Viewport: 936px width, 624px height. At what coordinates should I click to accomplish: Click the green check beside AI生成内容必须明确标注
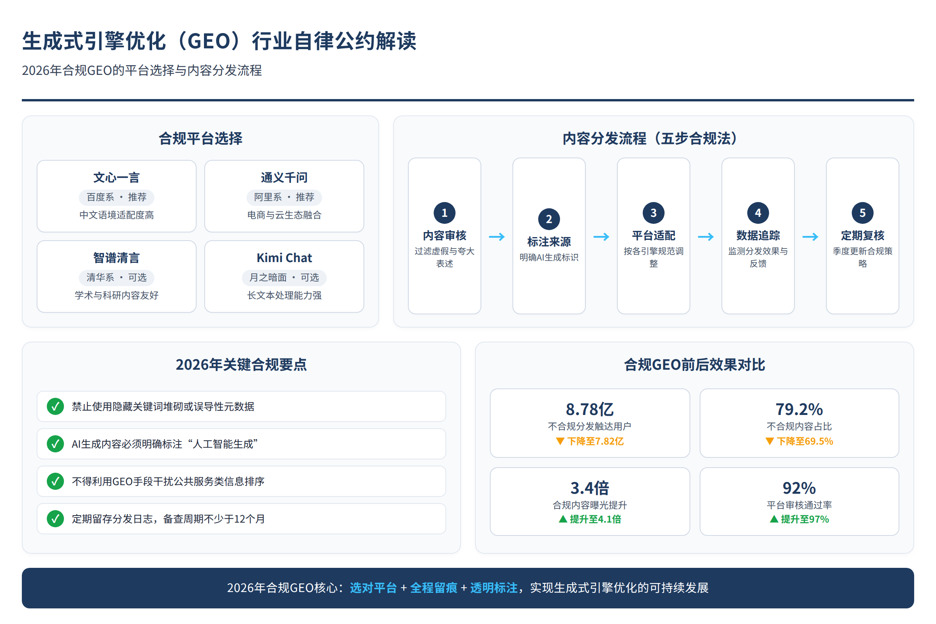pos(55,444)
